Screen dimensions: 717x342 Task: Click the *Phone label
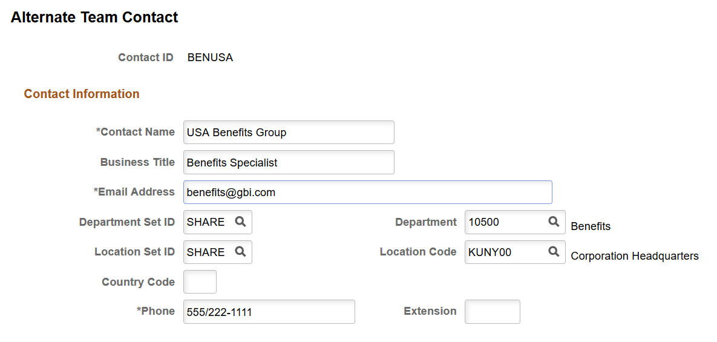[156, 311]
